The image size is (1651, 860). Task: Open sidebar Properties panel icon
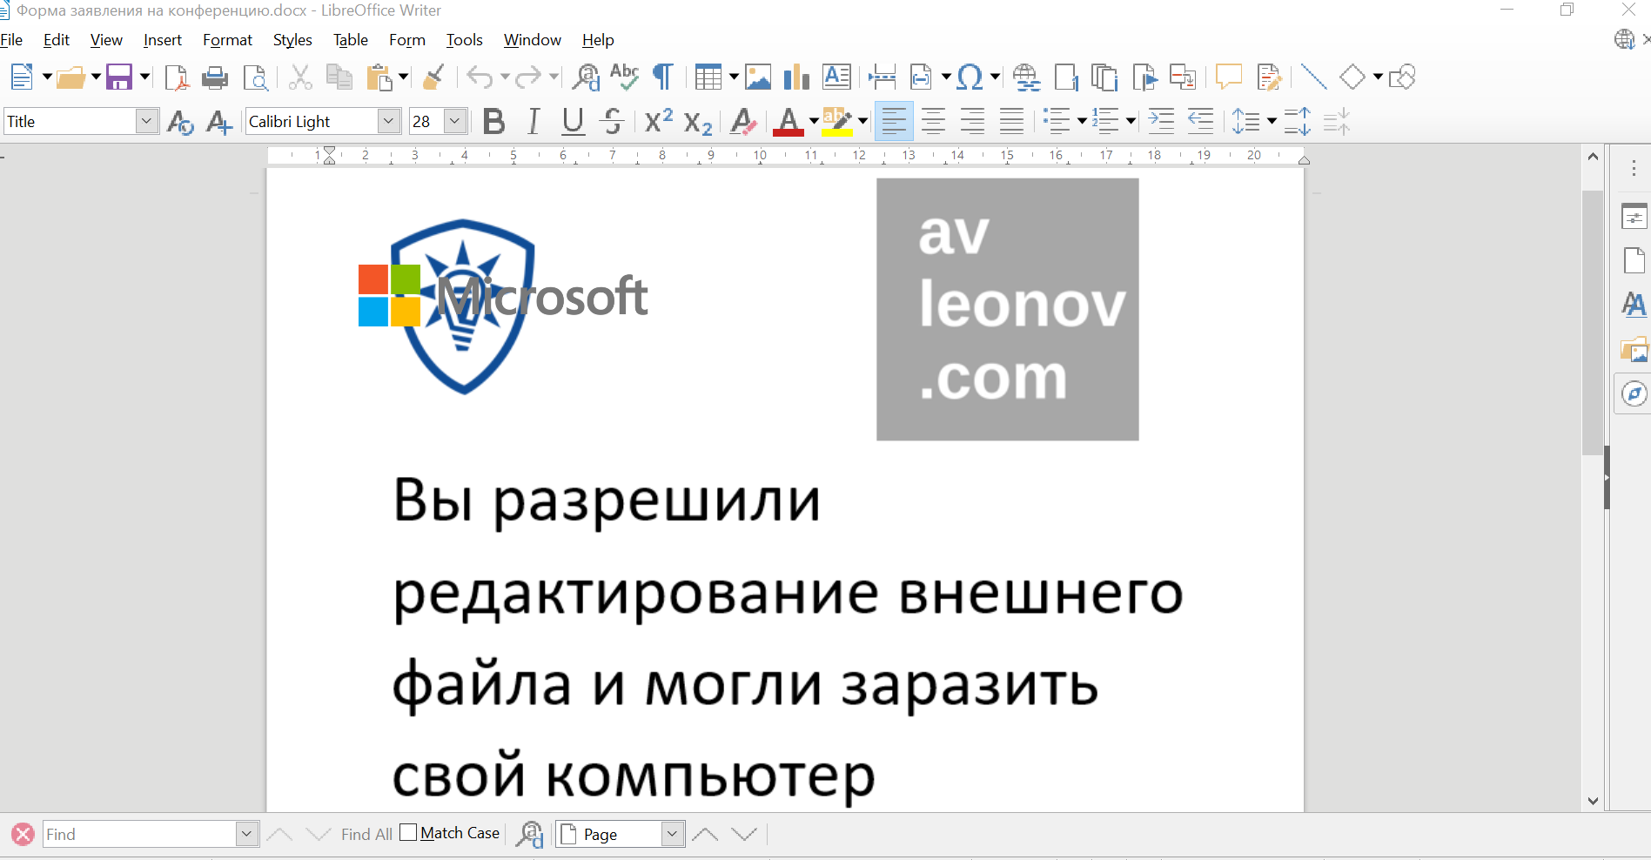(1634, 216)
